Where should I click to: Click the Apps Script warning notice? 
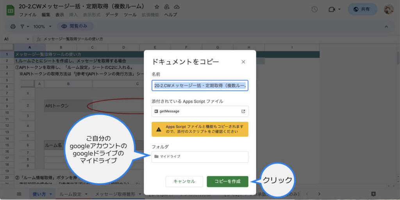point(200,129)
